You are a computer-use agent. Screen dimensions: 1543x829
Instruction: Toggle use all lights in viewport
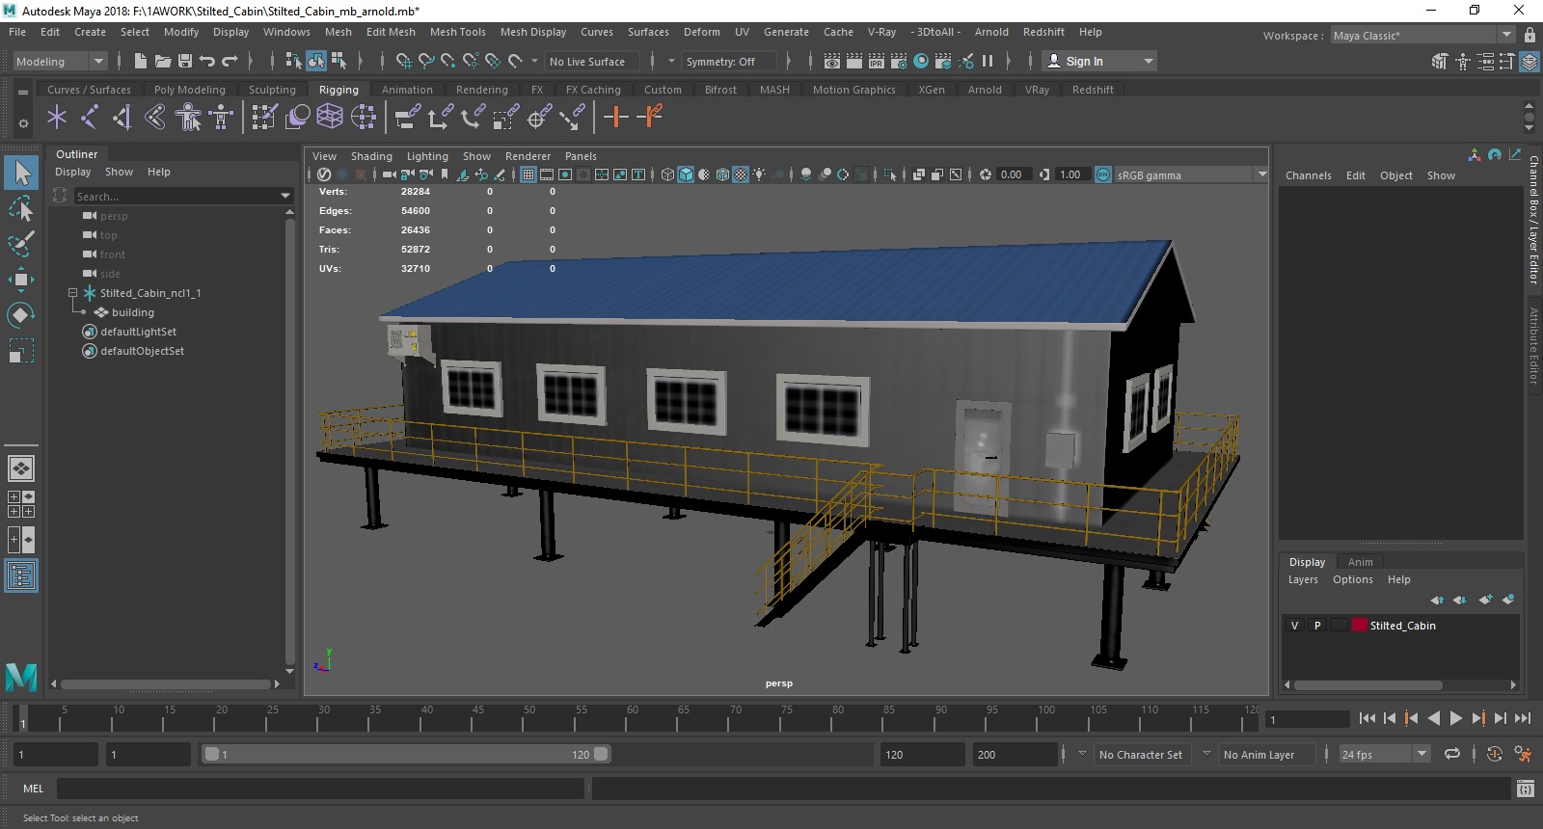click(x=760, y=174)
